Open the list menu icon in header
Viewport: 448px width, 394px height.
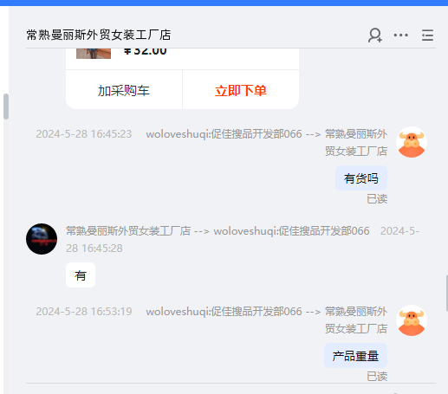(x=427, y=36)
